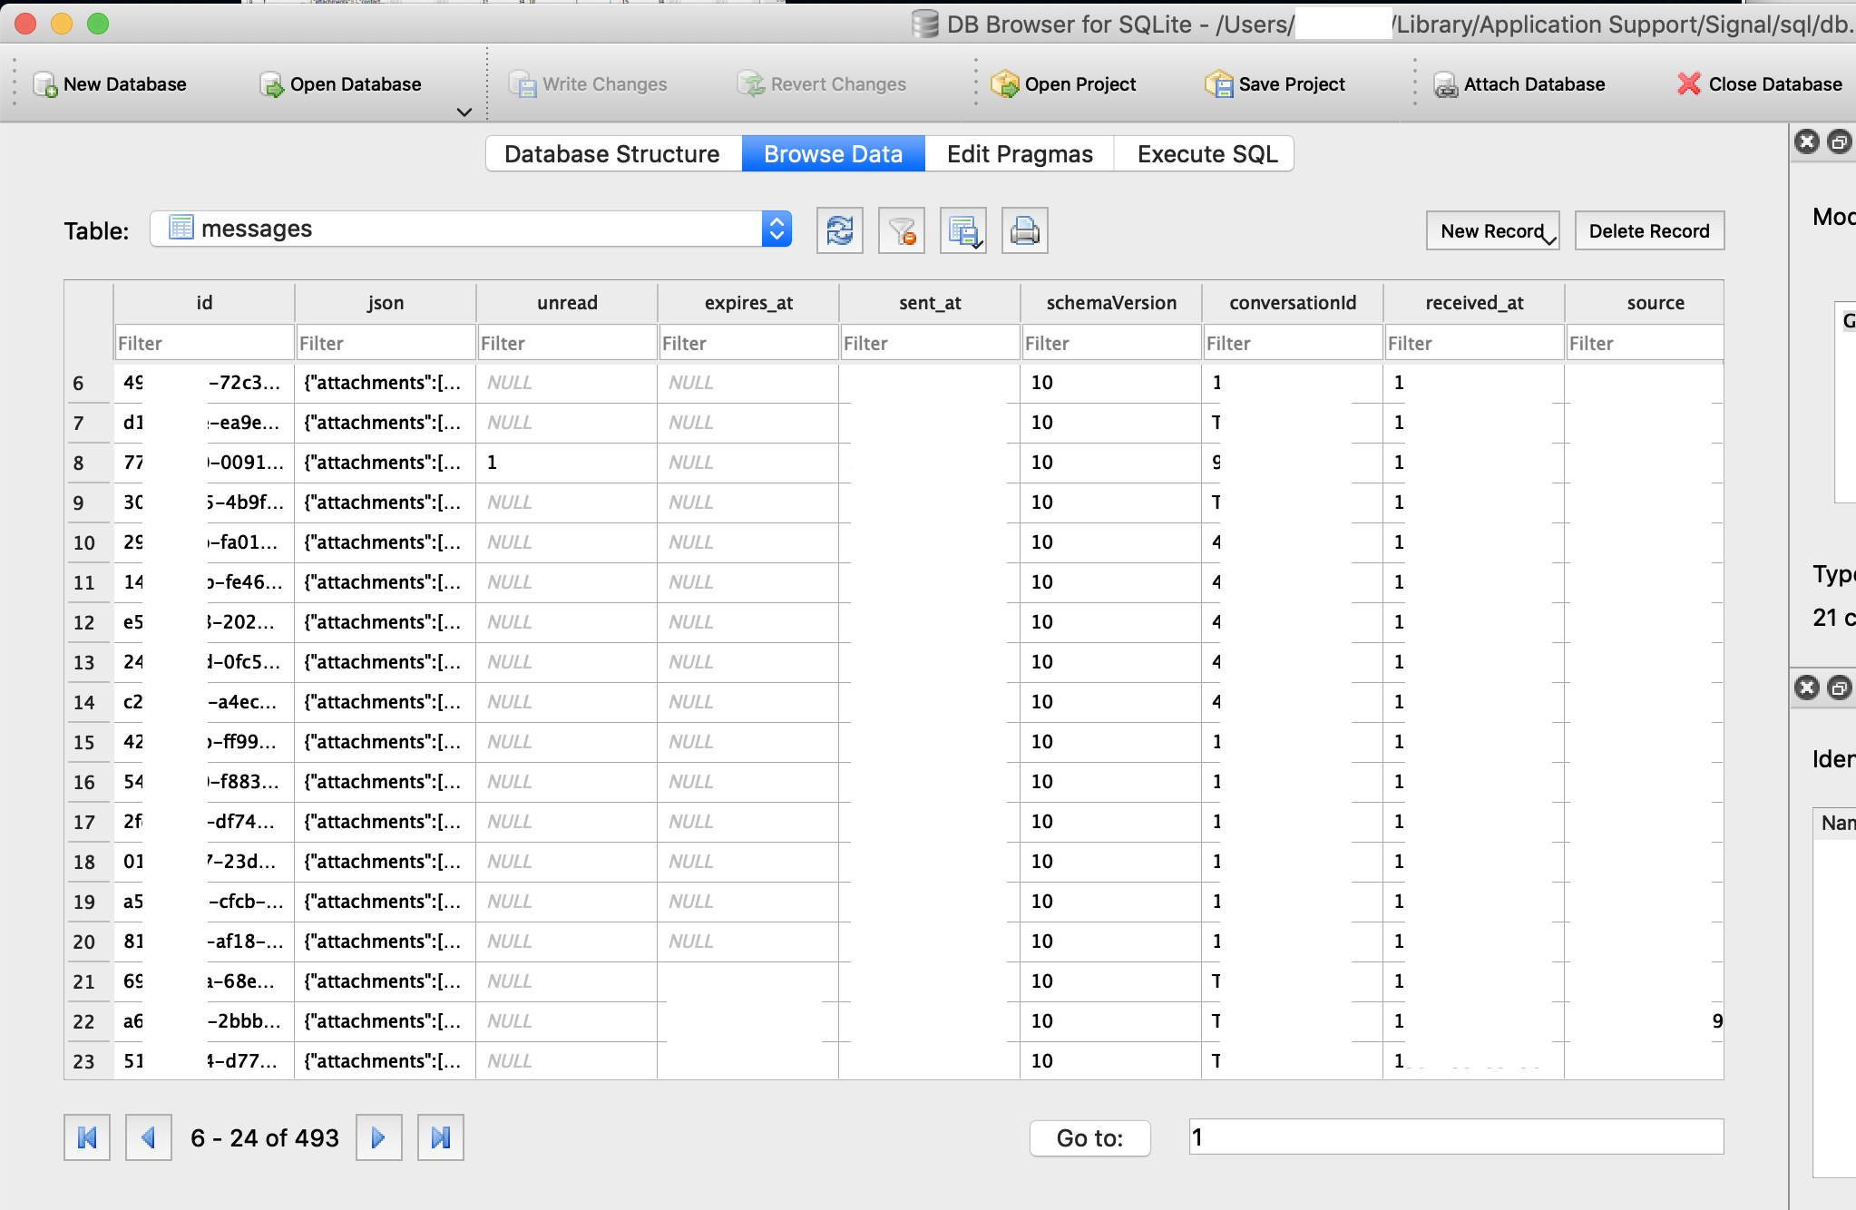Image resolution: width=1856 pixels, height=1210 pixels.
Task: Sort by the id column header
Action: click(x=204, y=303)
